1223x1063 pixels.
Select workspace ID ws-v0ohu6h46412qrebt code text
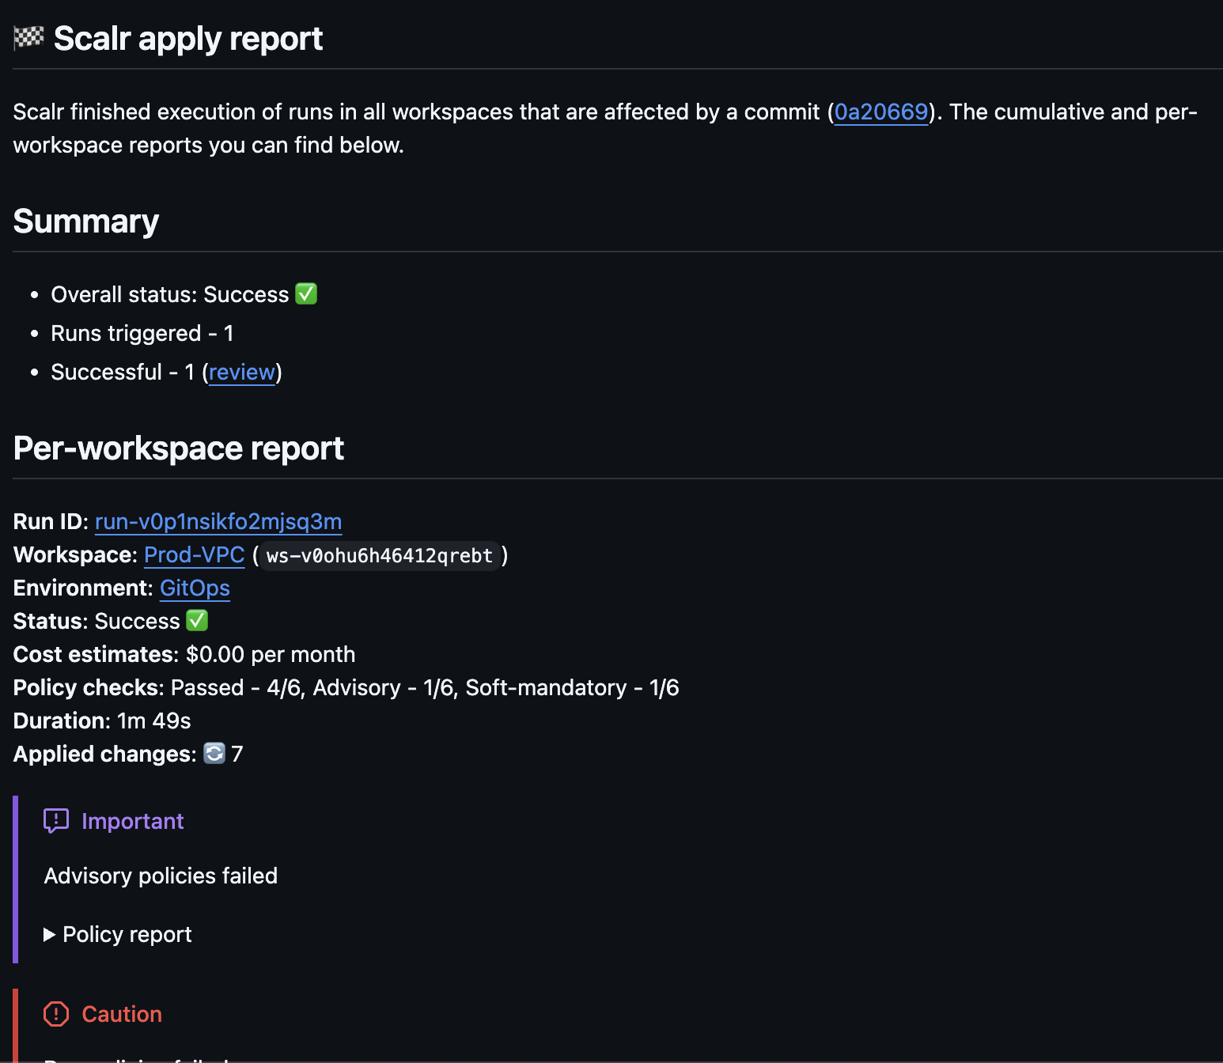(380, 556)
